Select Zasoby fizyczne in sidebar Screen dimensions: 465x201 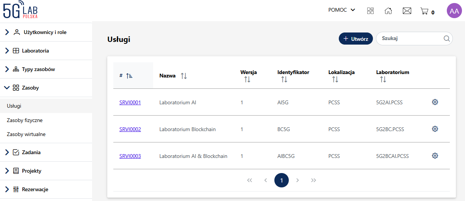click(25, 121)
